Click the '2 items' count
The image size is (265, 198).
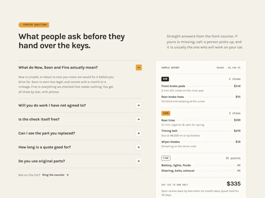tap(234, 79)
